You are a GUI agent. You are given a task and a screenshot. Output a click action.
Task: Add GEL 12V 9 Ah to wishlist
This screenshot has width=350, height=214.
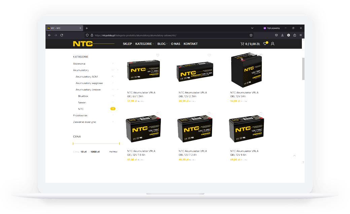point(261,114)
